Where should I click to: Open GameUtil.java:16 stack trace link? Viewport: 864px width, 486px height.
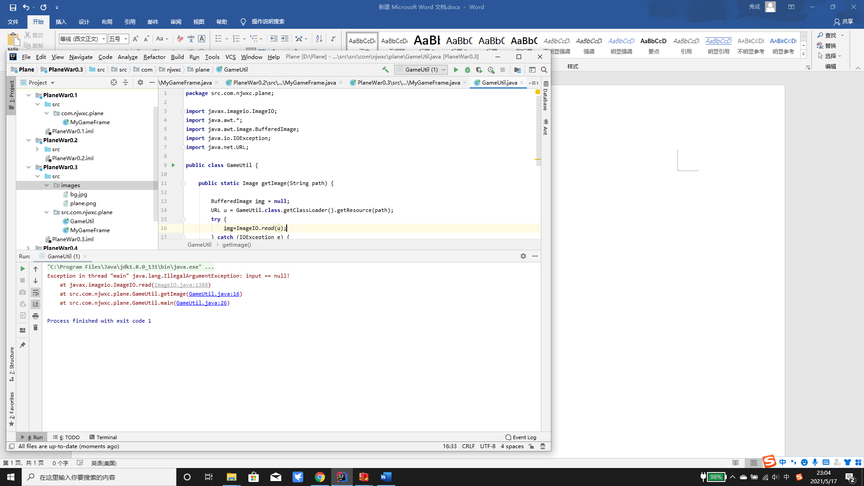click(x=214, y=294)
